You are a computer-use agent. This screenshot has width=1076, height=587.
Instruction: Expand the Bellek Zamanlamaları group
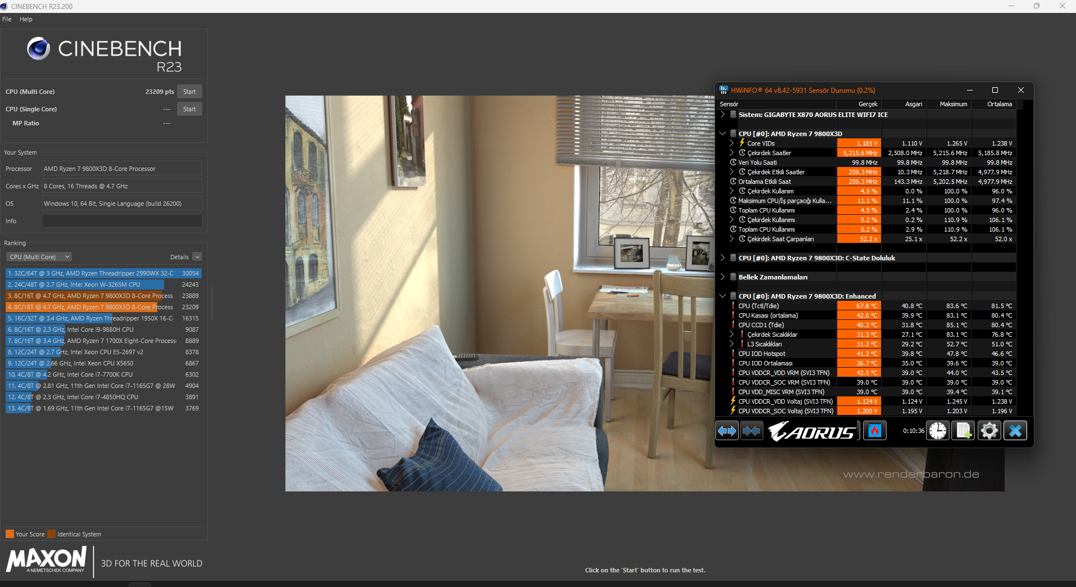tap(723, 277)
